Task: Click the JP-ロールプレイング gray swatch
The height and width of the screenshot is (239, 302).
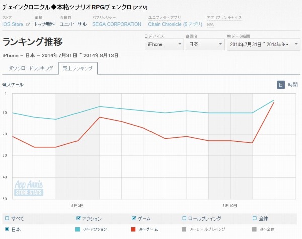Action: pos(184,229)
